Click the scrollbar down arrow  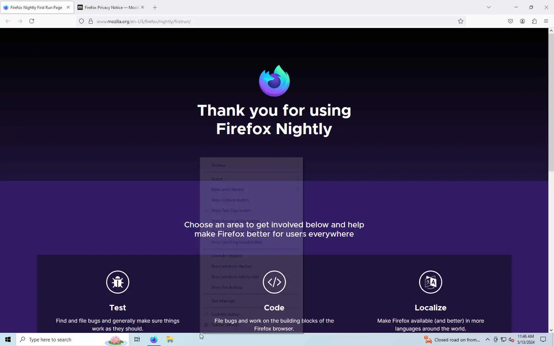pos(551,330)
